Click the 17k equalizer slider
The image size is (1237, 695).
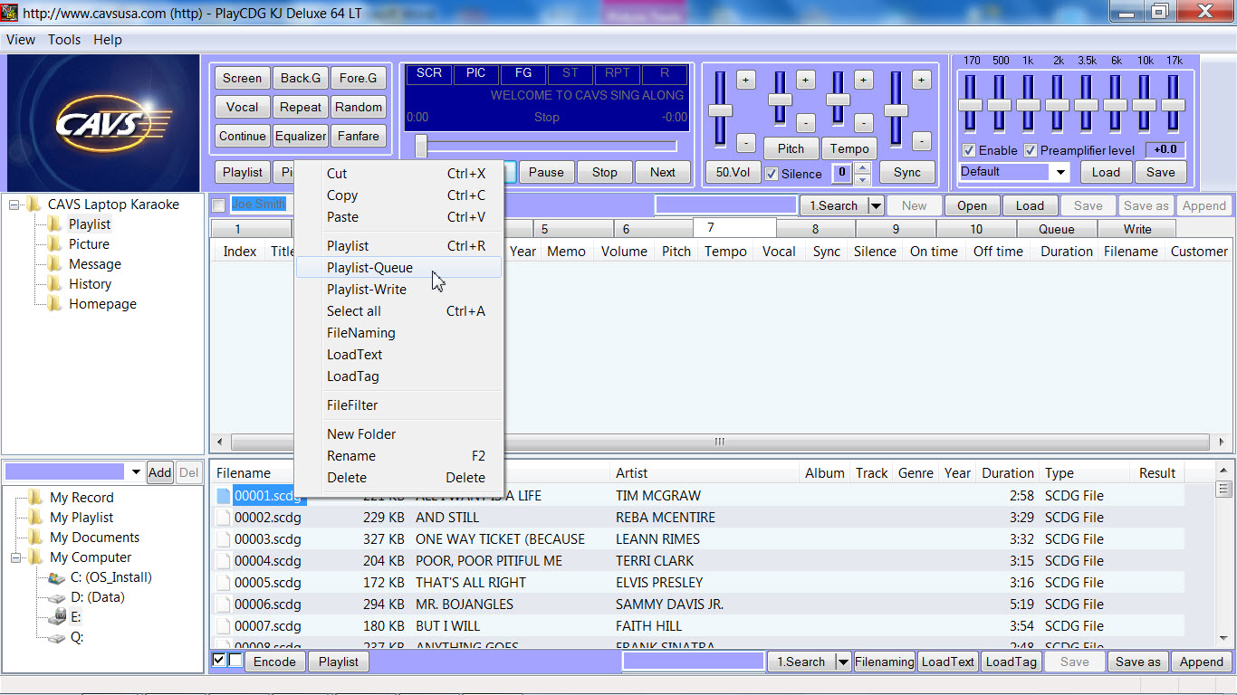[1173, 106]
